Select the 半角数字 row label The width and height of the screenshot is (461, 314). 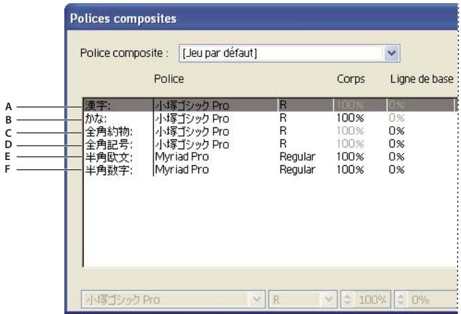(109, 170)
